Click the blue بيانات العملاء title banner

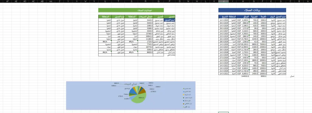tap(252, 10)
